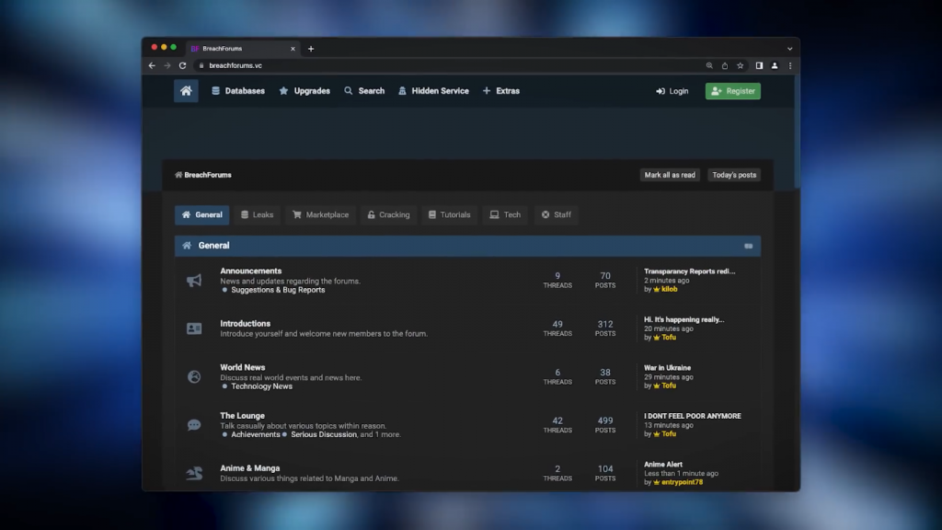Click the share icon in address bar

725,65
